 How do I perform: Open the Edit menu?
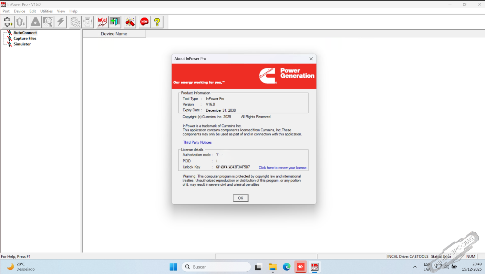(33, 11)
